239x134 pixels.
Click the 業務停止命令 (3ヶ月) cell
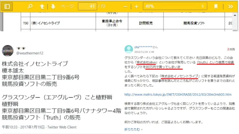(x=112, y=23)
